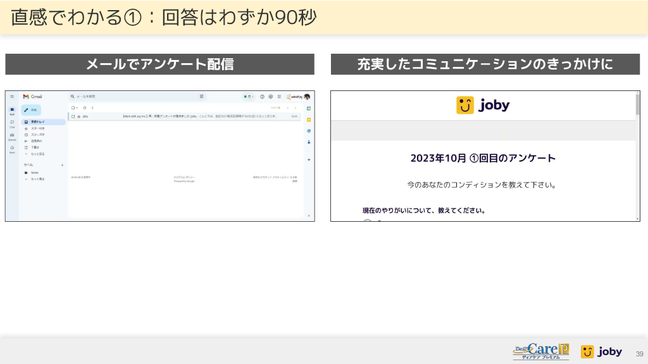Open Gmail settings gear icon
This screenshot has height=364, width=648.
(x=270, y=97)
